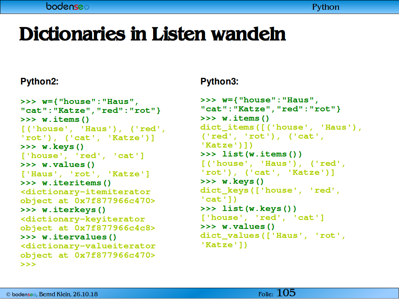Click the Python3 '>>> w.items()' line
The width and height of the screenshot is (399, 299).
[x=235, y=118]
